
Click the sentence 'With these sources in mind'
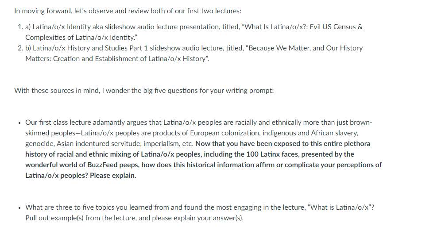tap(144, 91)
